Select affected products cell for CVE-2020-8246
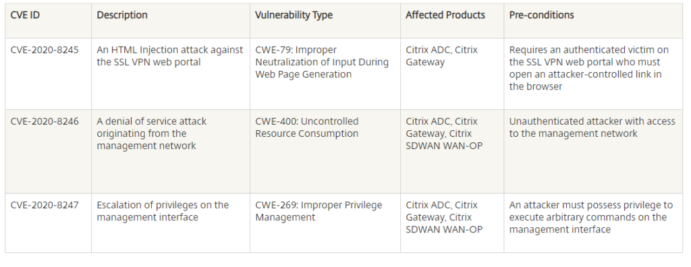The width and height of the screenshot is (691, 267). tap(444, 134)
